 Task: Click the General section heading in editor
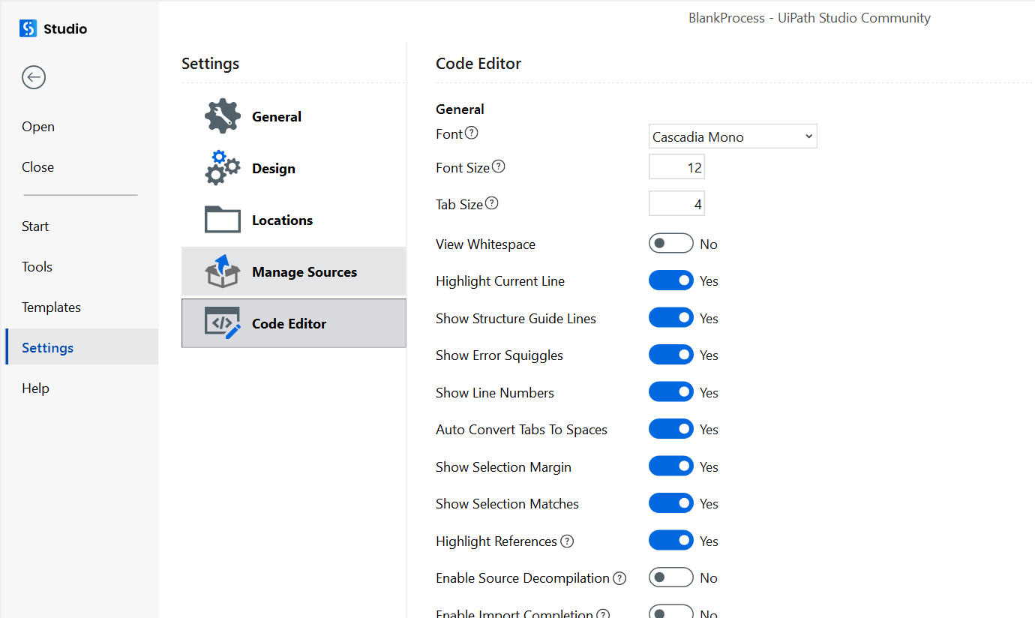(x=460, y=109)
